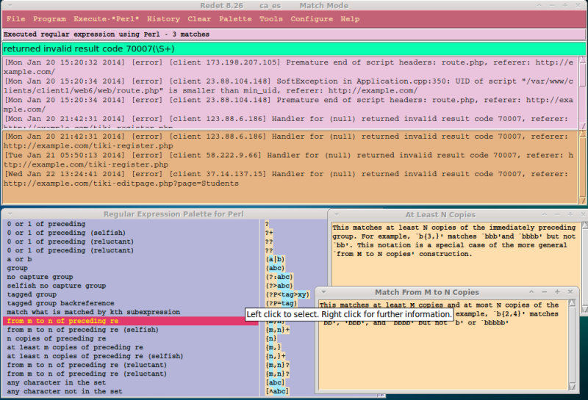Screen dimensions: 588x400
Task: Maximize the At Least N Copies window
Action: click(568, 214)
